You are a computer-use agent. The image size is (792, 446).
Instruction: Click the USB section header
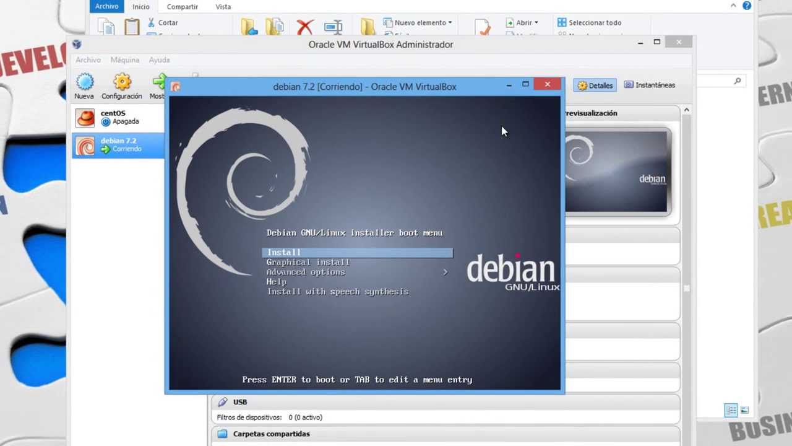[445, 402]
